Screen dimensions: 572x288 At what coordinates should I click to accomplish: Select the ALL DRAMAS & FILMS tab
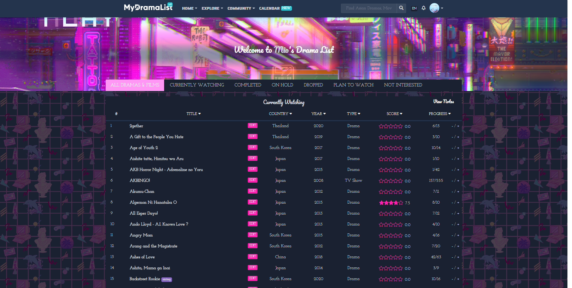pyautogui.click(x=135, y=85)
